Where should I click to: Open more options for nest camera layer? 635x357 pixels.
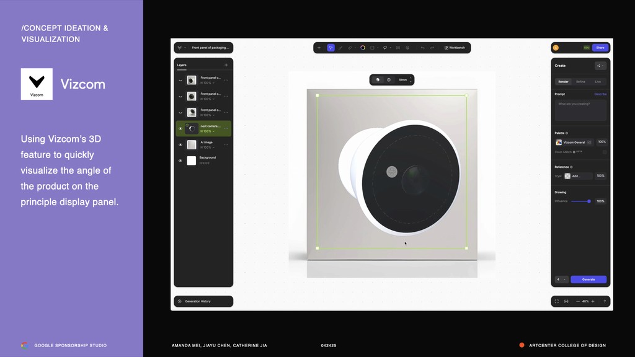[x=226, y=129]
